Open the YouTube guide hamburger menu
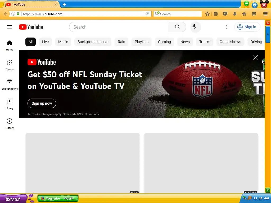The height and width of the screenshot is (203, 271). click(x=10, y=27)
